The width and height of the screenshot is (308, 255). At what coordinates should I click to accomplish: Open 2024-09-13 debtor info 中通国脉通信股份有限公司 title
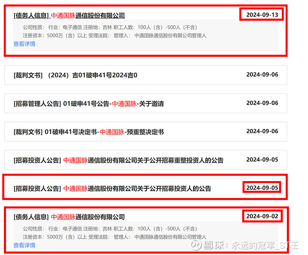click(x=69, y=15)
